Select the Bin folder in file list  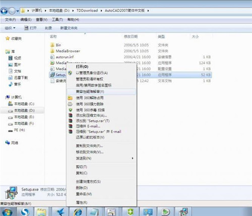(56, 45)
